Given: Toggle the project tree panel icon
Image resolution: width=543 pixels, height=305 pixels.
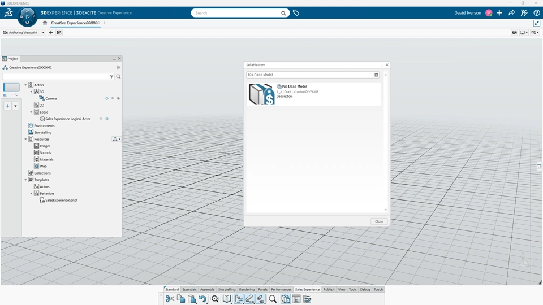Looking at the screenshot, I should 239,299.
